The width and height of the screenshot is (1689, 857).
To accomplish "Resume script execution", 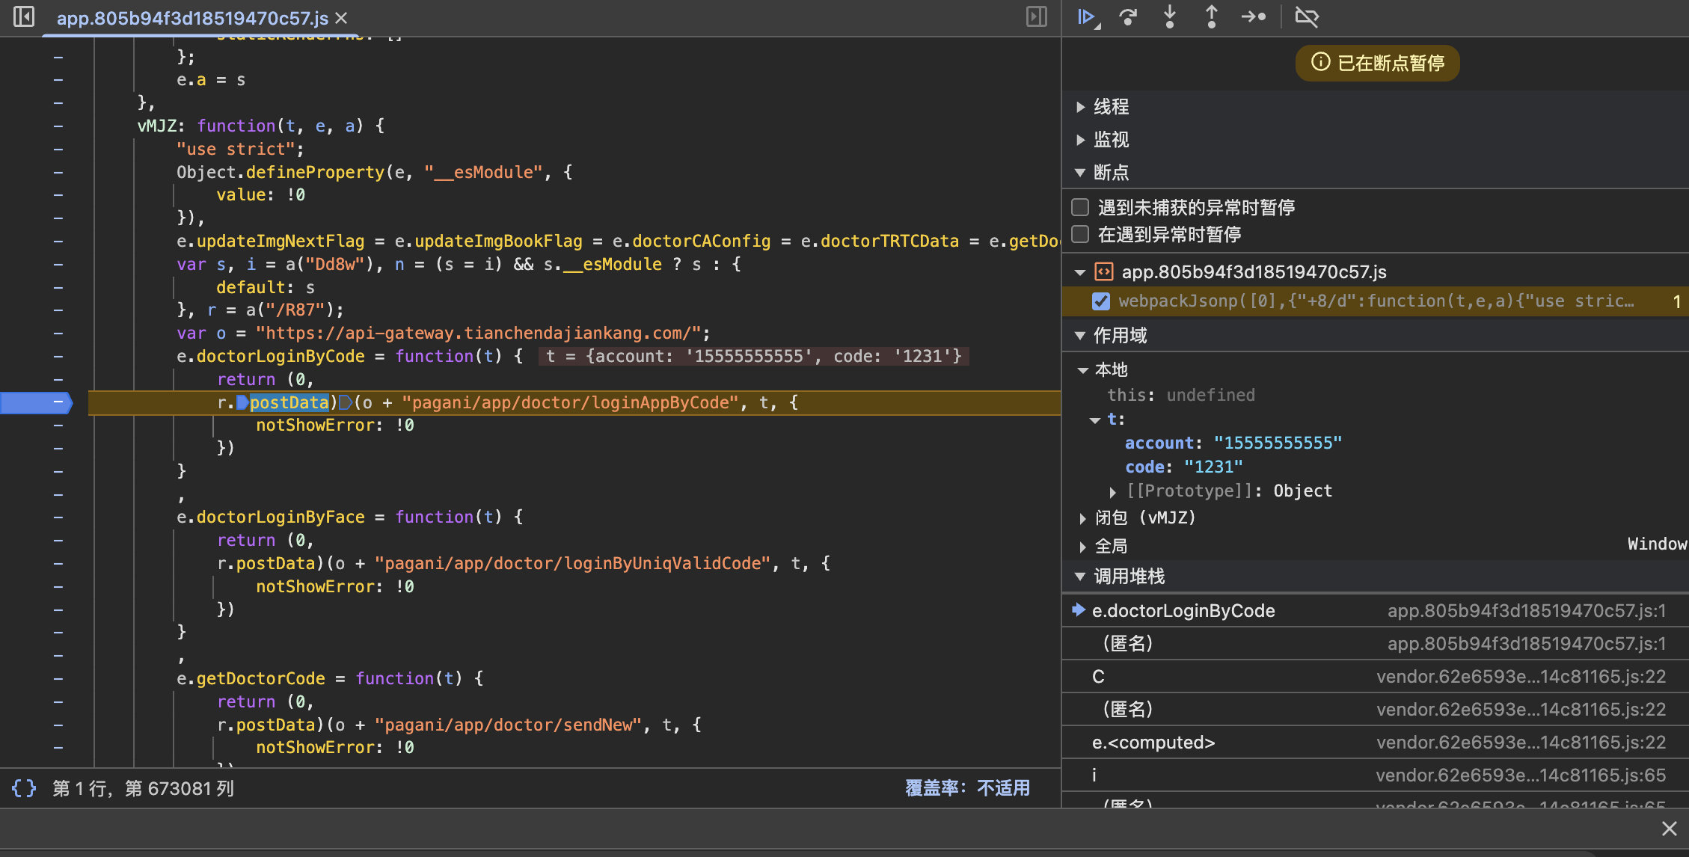I will 1086,16.
